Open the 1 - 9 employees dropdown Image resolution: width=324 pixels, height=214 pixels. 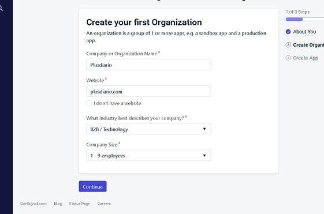tap(148, 155)
